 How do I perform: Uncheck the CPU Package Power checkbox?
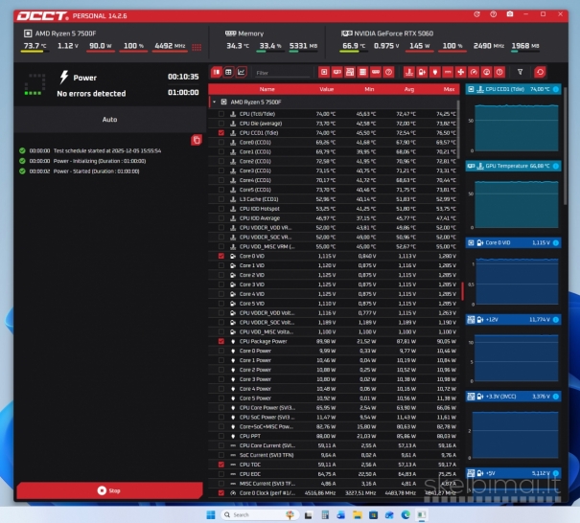pos(221,341)
